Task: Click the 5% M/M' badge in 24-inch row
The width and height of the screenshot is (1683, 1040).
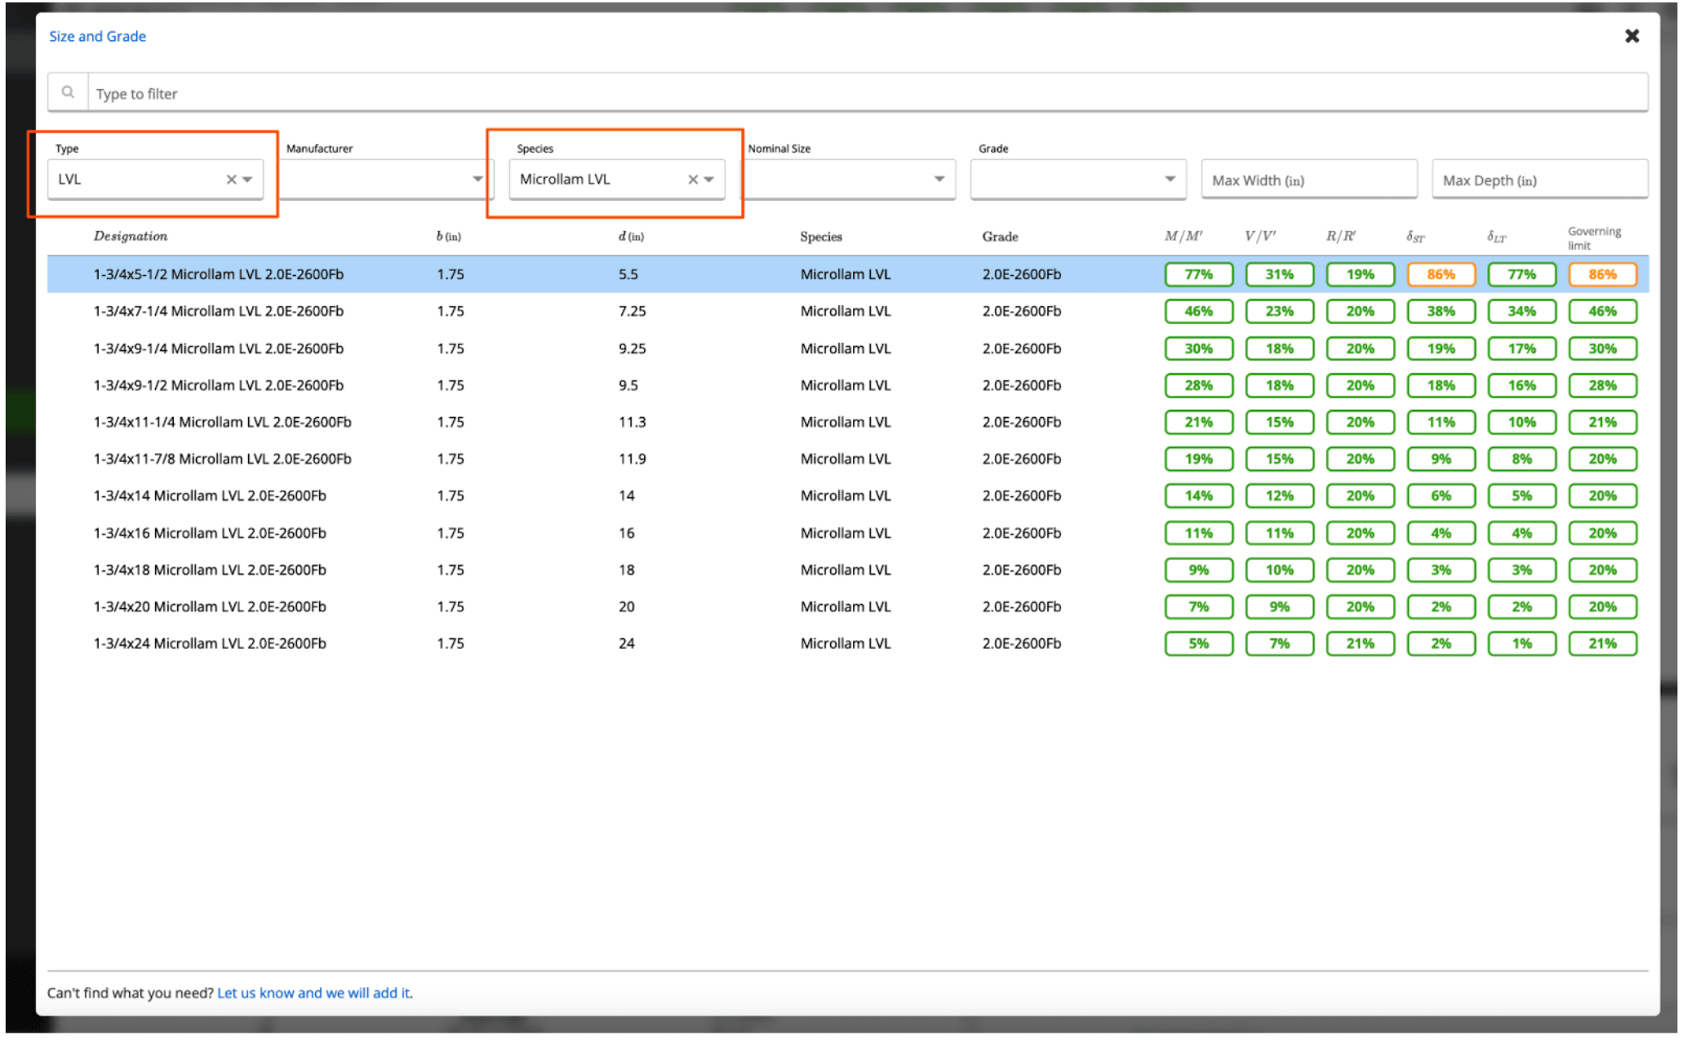Action: [1198, 643]
